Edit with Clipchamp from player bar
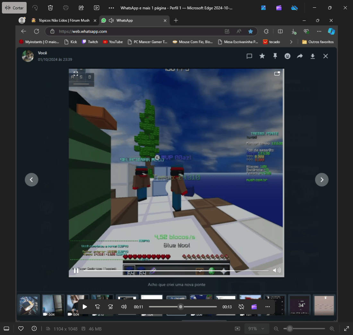 coord(254,307)
